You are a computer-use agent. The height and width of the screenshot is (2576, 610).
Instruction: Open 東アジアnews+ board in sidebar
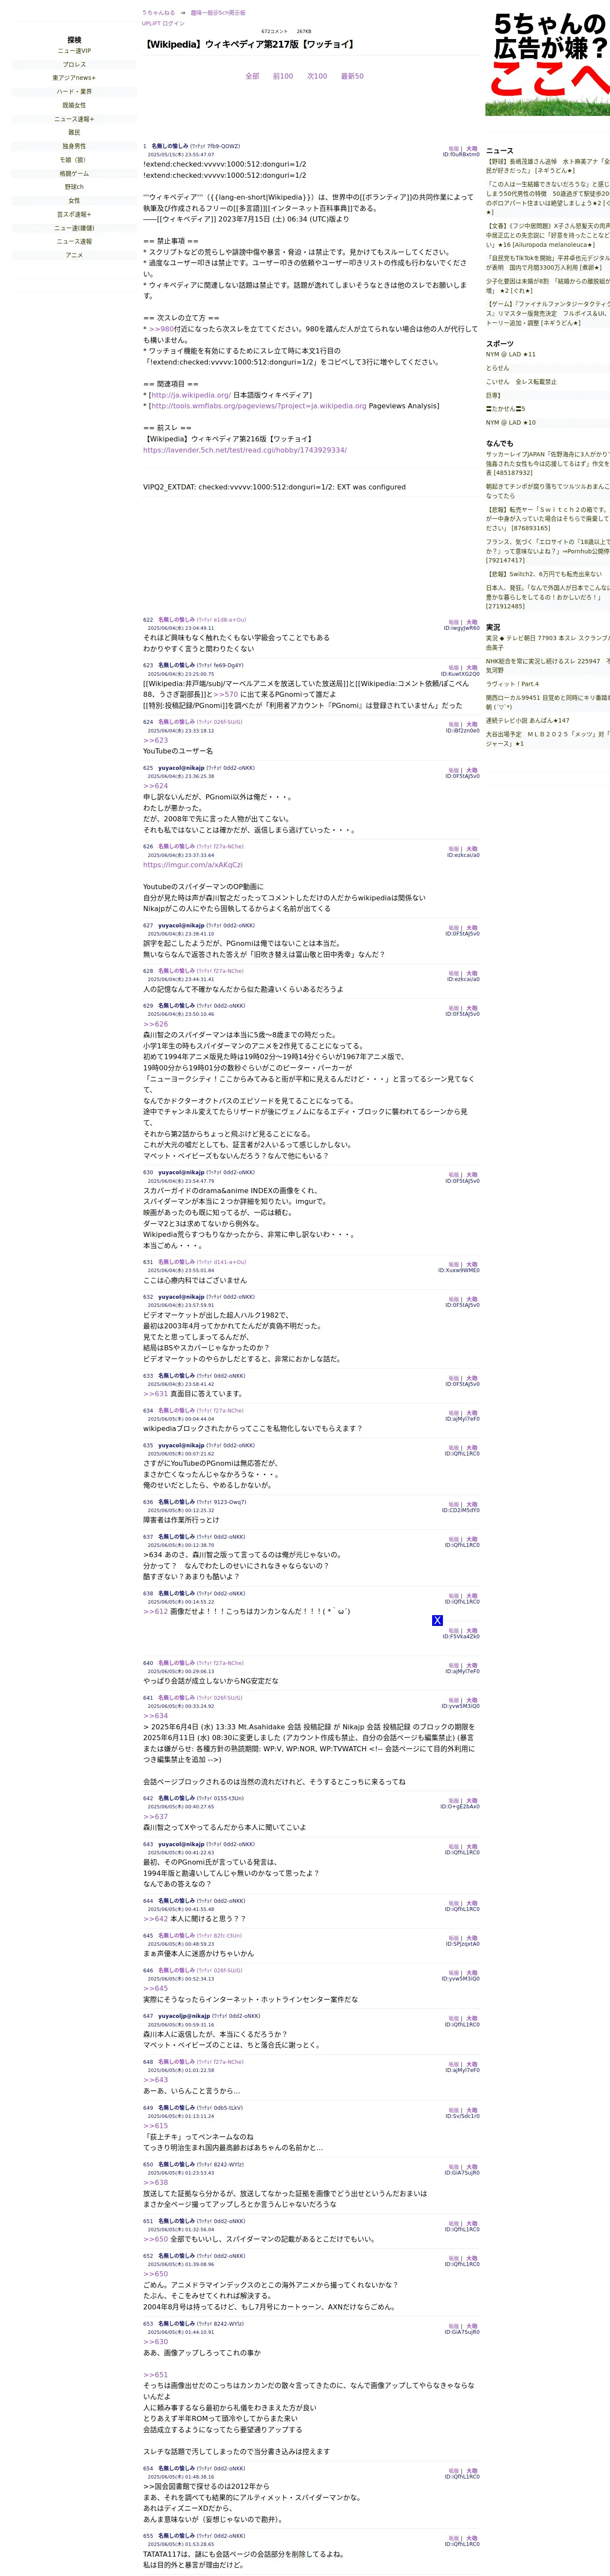coord(74,78)
